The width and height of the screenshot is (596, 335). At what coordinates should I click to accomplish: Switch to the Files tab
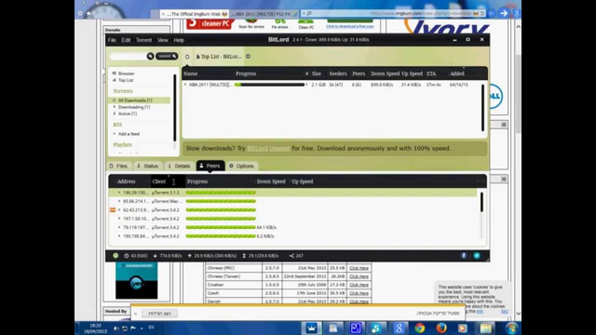click(x=118, y=166)
